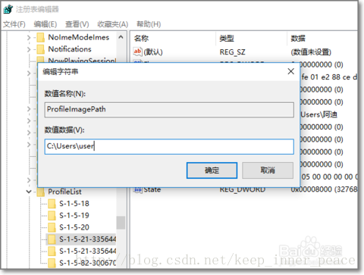Select the Users\阿迪 data value
Viewport: 364px width, 275px height.
[x=318, y=114]
